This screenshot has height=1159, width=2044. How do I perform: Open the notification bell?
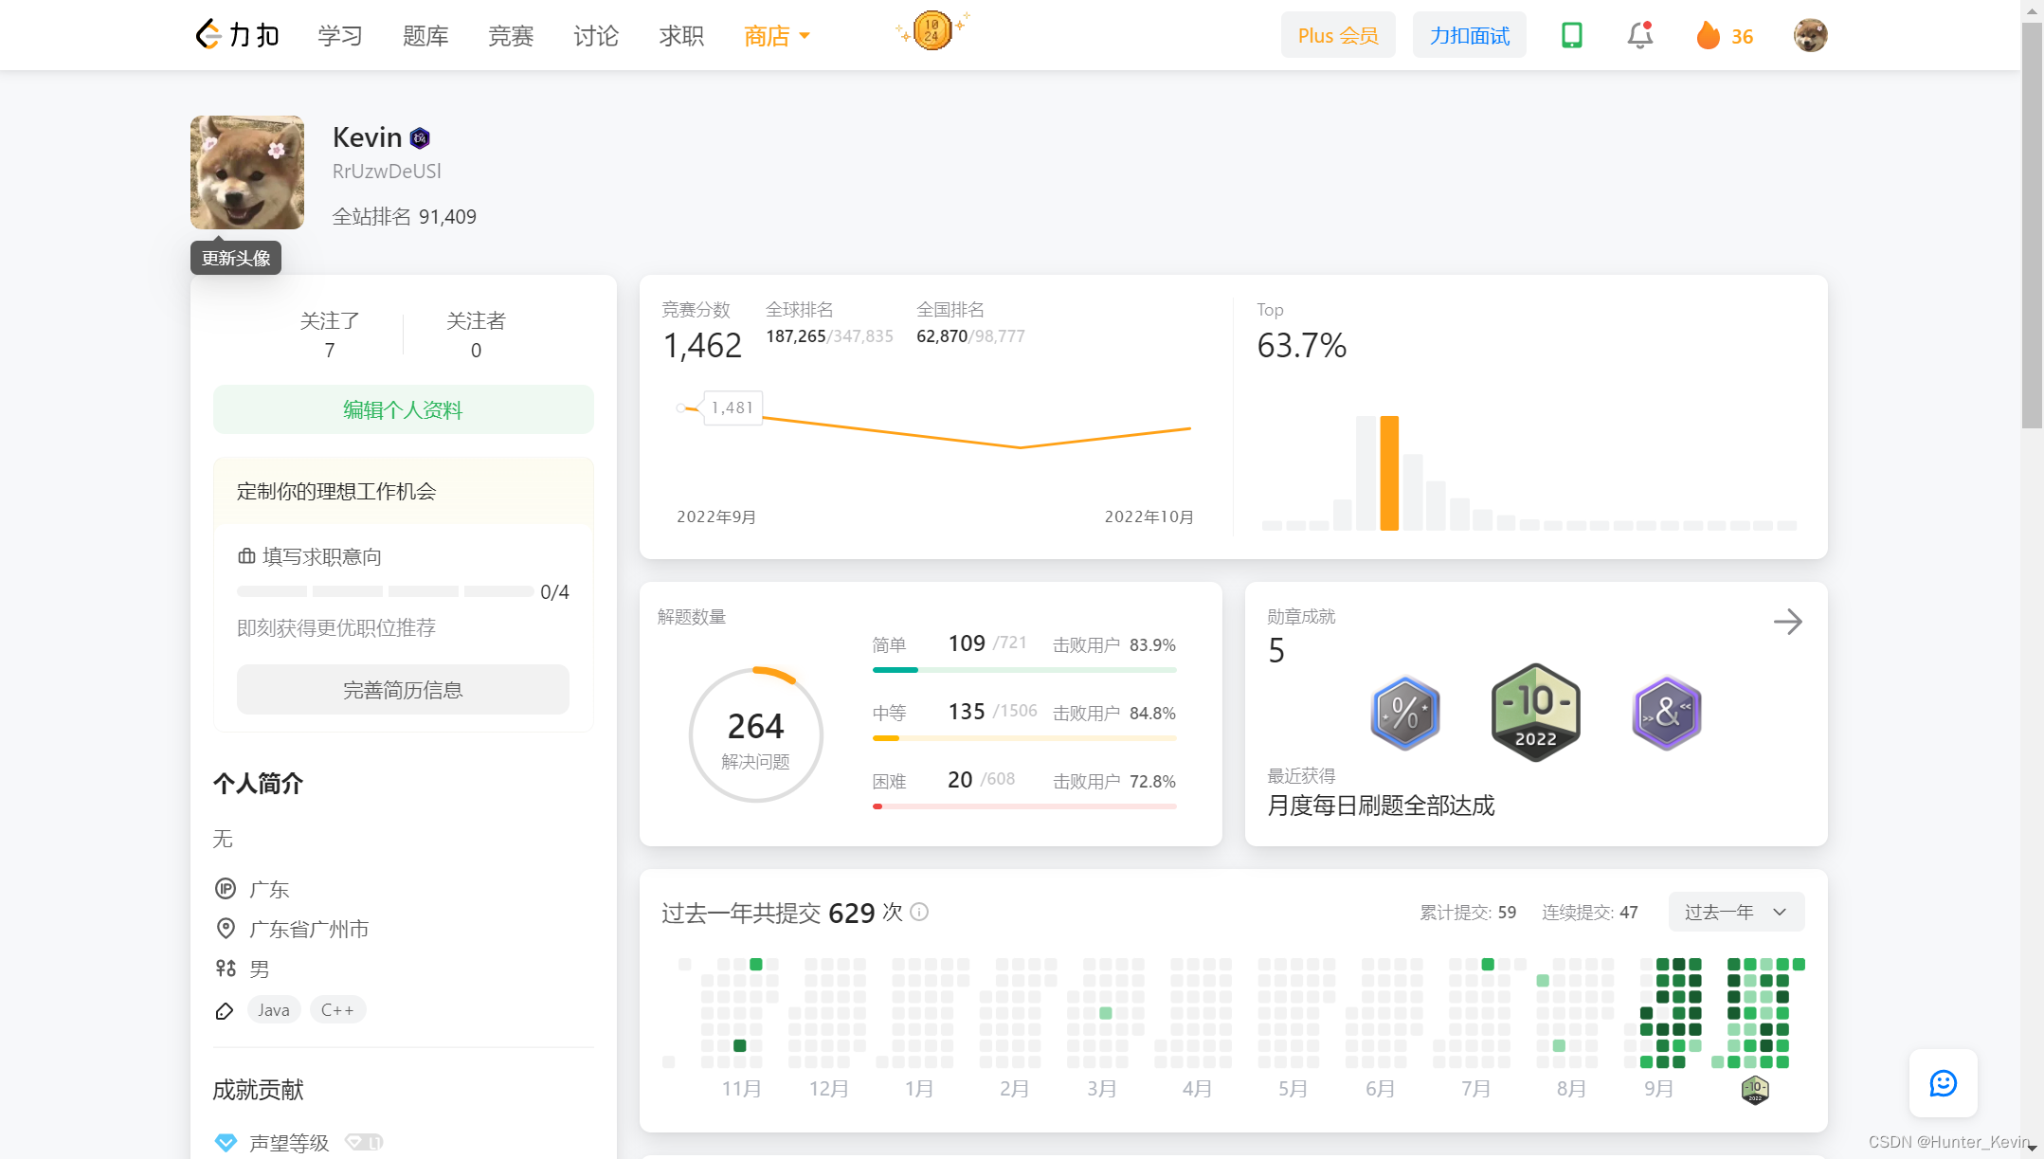(1639, 35)
